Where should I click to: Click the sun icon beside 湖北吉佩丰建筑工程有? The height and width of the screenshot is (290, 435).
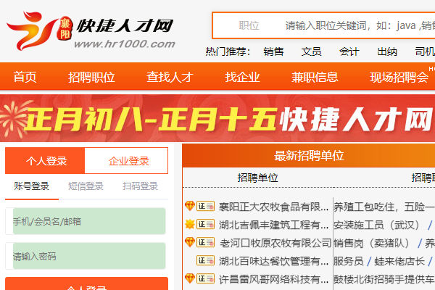tap(190, 224)
